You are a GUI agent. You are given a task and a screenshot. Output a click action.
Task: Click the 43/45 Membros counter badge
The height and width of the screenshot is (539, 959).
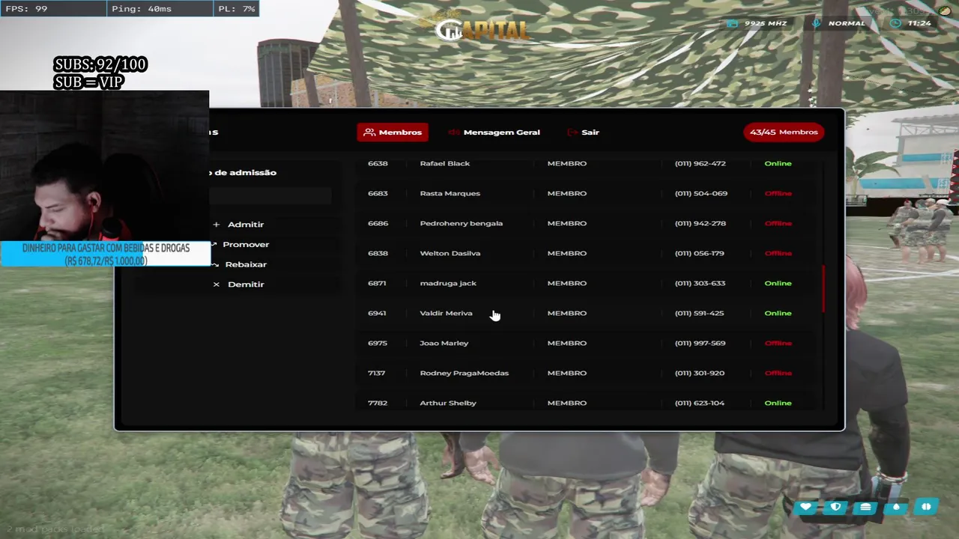784,133
